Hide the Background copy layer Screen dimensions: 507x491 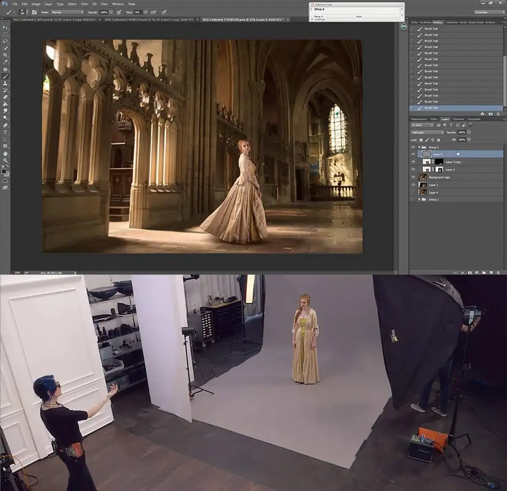(413, 177)
